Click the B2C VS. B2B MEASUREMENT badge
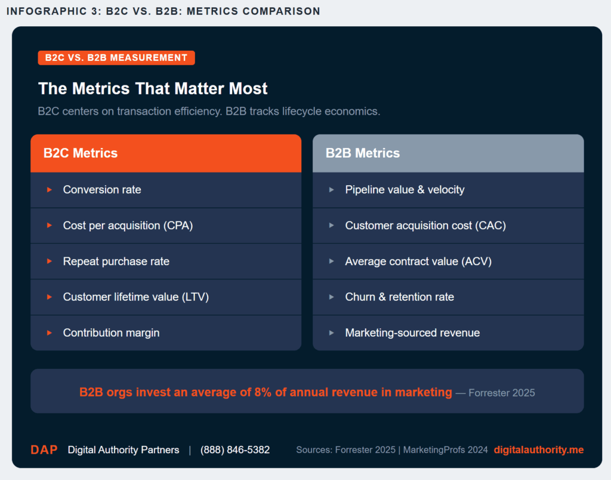Screen dimensions: 611x480 (116, 58)
